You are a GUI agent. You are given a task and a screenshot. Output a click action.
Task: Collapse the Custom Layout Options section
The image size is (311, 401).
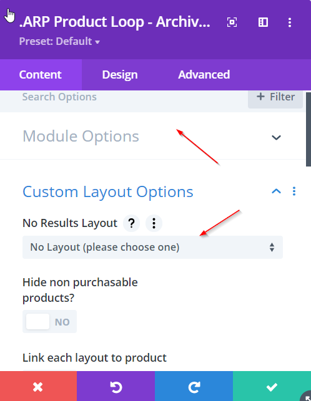[276, 191]
